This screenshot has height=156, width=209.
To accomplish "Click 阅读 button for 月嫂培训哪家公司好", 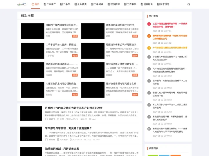I will (135, 55).
